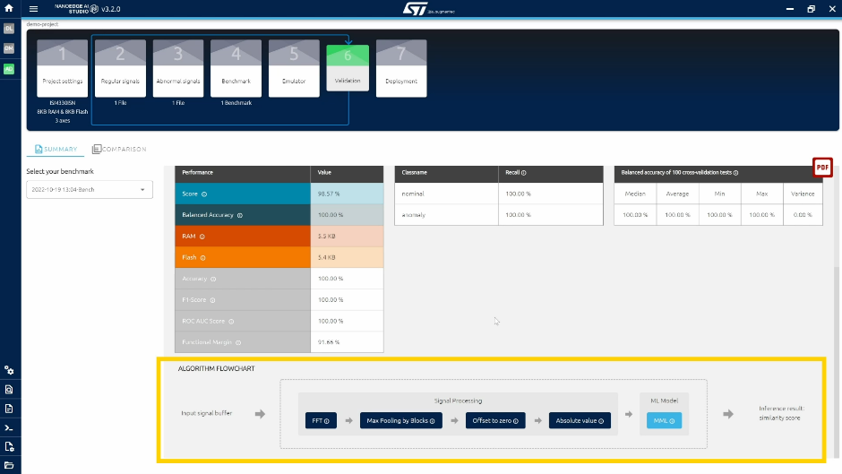Image resolution: width=842 pixels, height=474 pixels.
Task: Select the DL project type icon
Action: pyautogui.click(x=9, y=29)
